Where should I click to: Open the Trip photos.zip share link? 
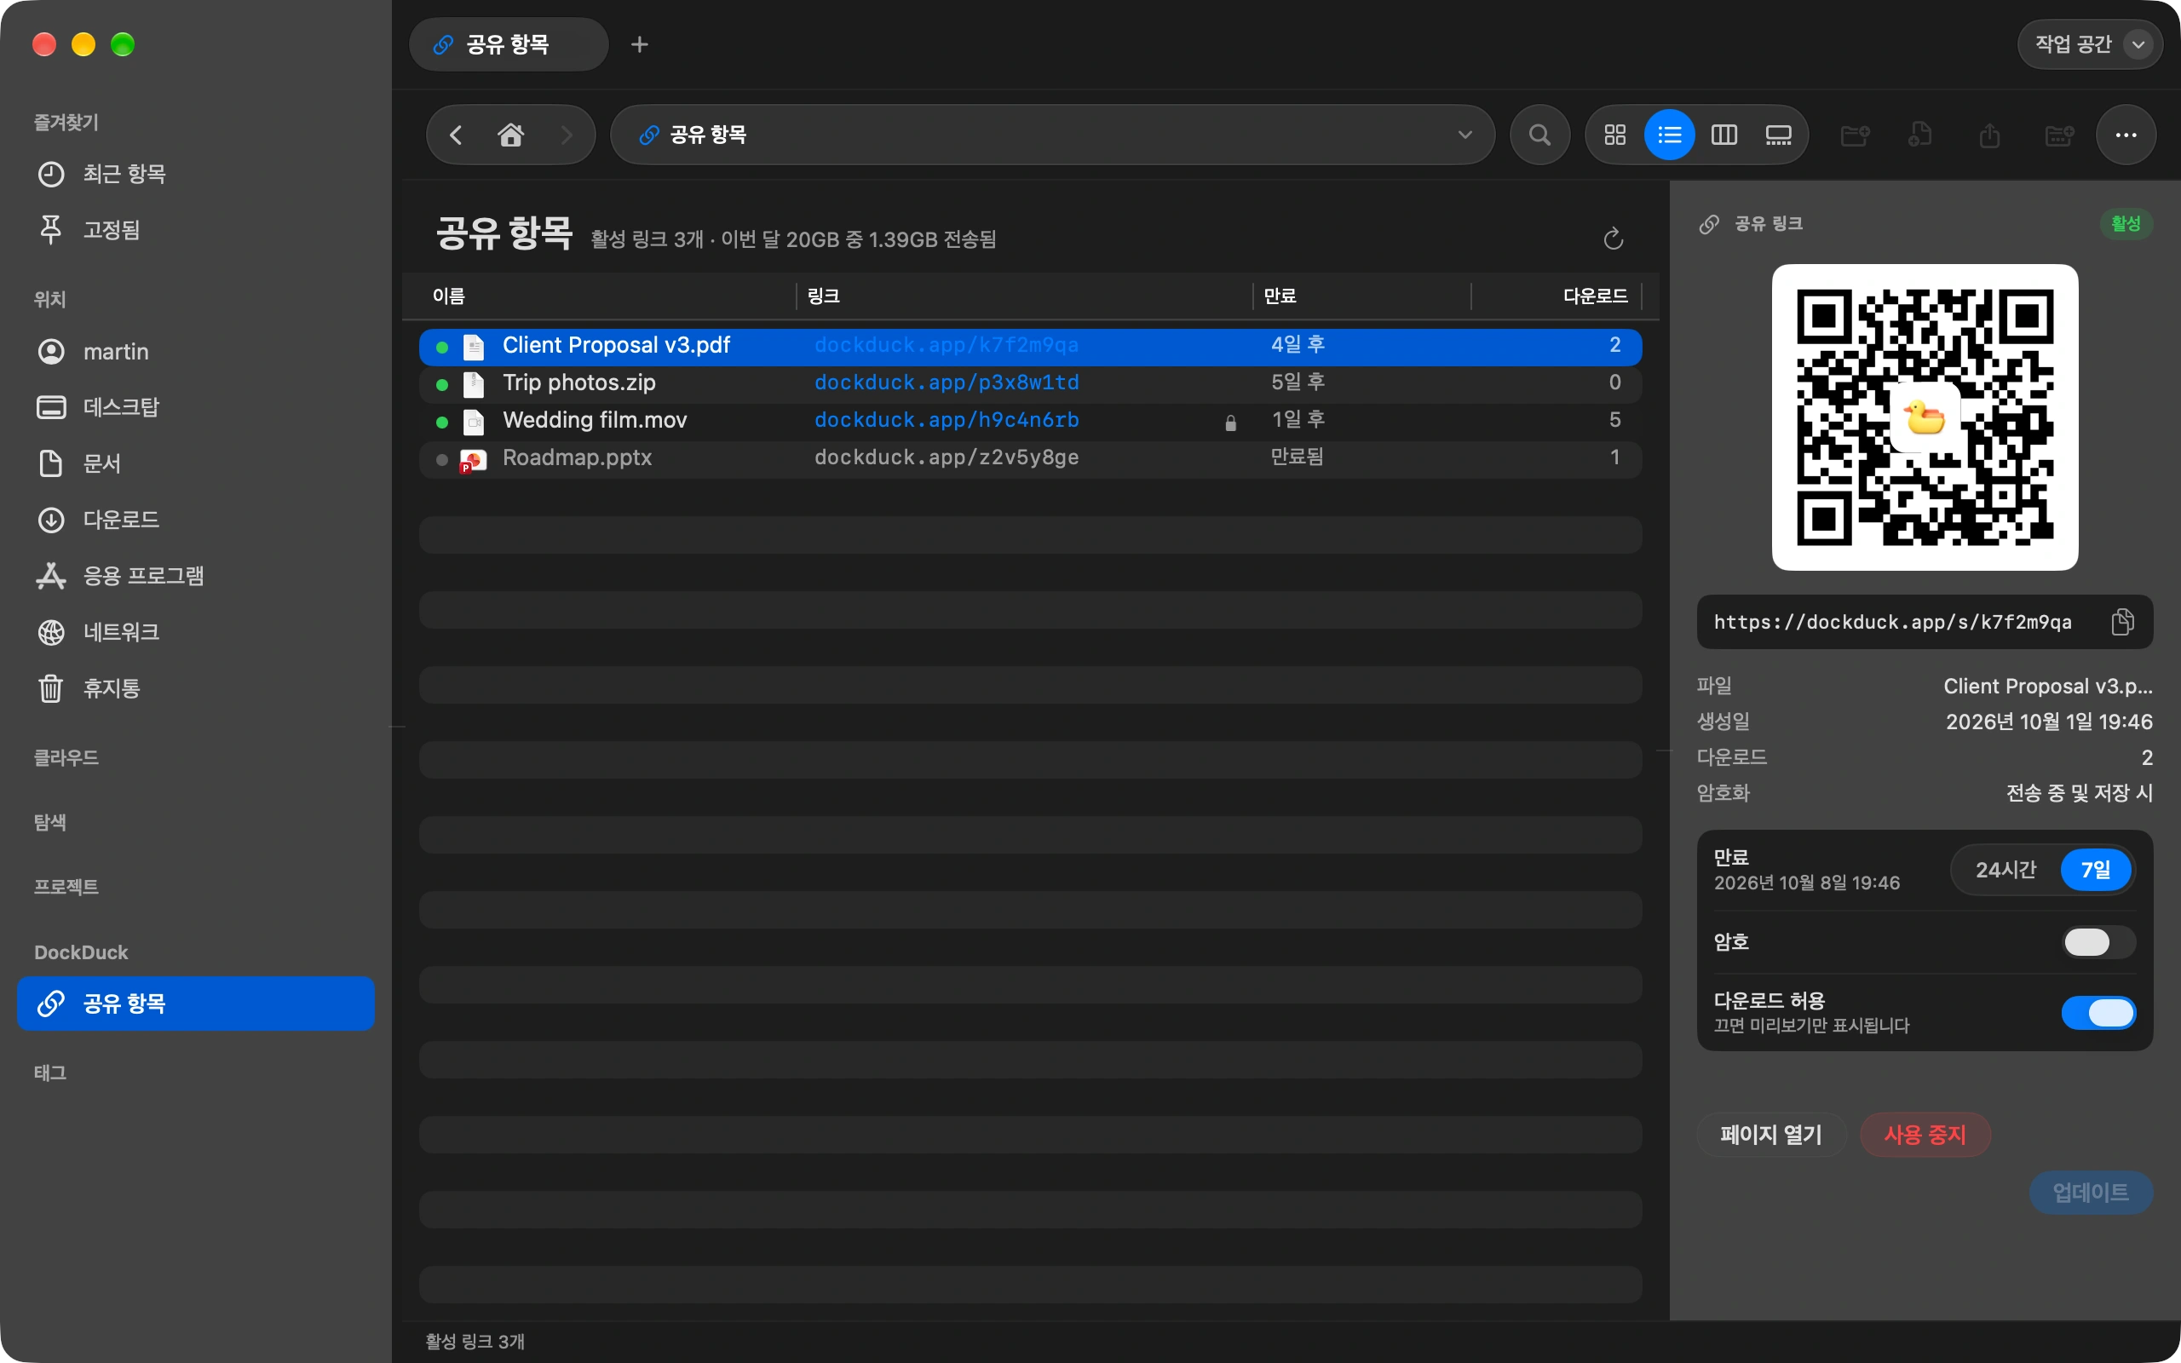pos(947,383)
